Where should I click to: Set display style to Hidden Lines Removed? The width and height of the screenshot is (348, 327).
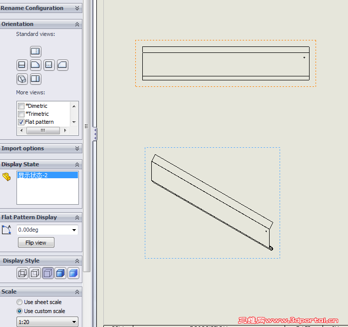48,273
